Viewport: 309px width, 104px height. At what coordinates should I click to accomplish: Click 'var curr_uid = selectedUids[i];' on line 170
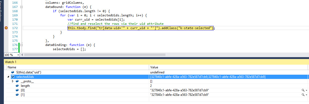tap(96, 20)
